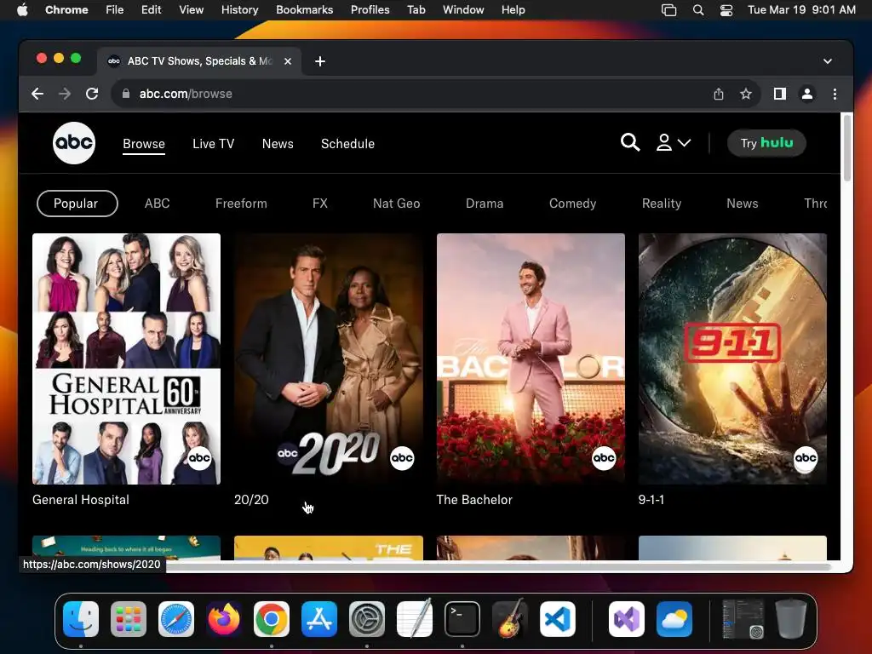872x654 pixels.
Task: Open the Profiles menu
Action: [x=370, y=9]
